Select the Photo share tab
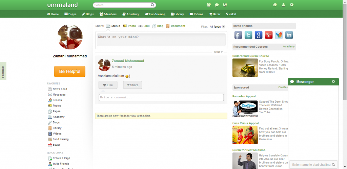 (129, 26)
